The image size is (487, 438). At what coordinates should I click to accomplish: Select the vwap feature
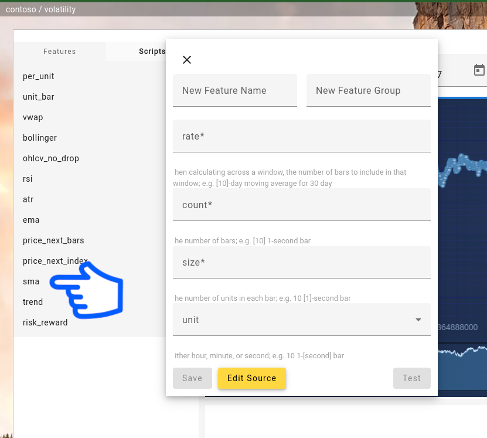(33, 117)
